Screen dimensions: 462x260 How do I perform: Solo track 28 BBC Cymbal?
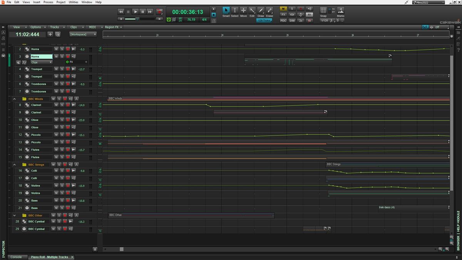[x=59, y=222]
